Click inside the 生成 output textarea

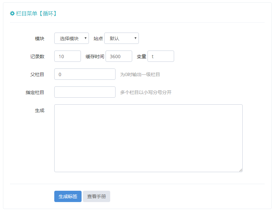point(148,138)
